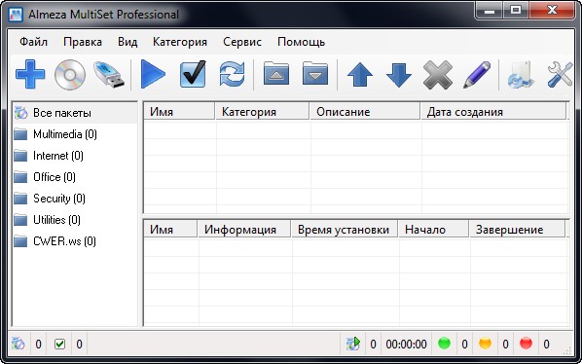Click the window resize grip in corner
Screen dimensions: 582x364
point(568,350)
